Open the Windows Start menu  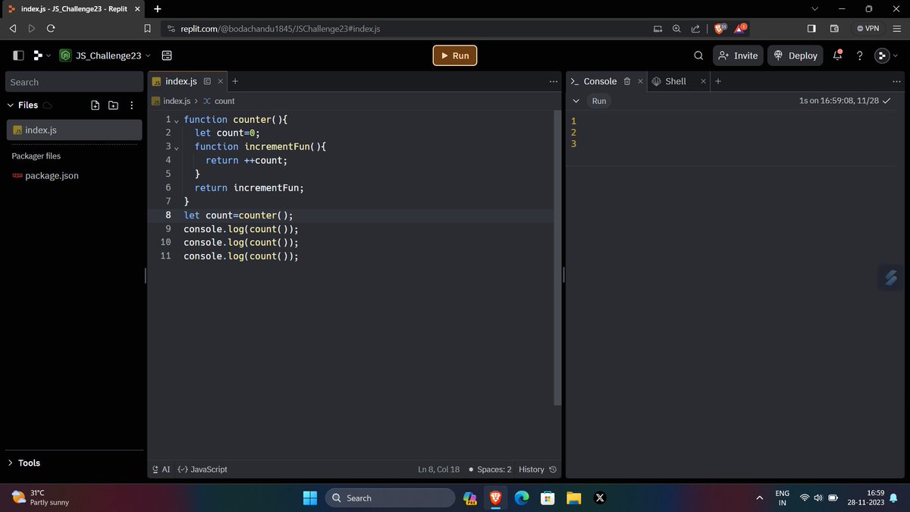click(x=310, y=498)
